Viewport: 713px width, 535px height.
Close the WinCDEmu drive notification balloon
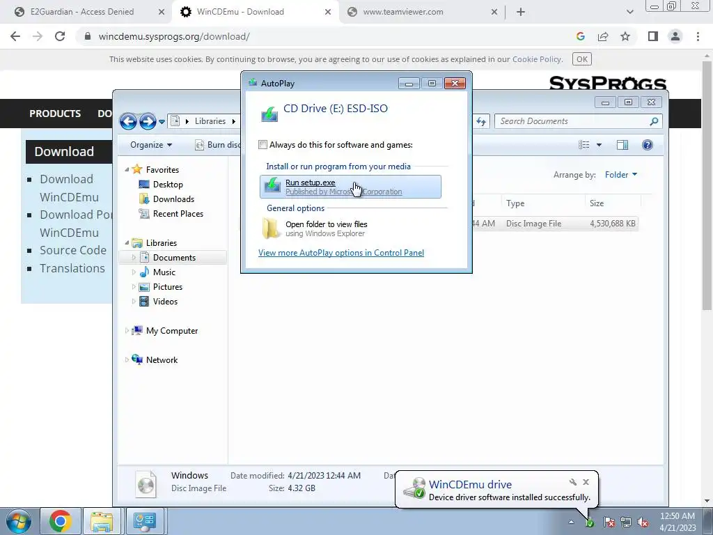coord(586,482)
